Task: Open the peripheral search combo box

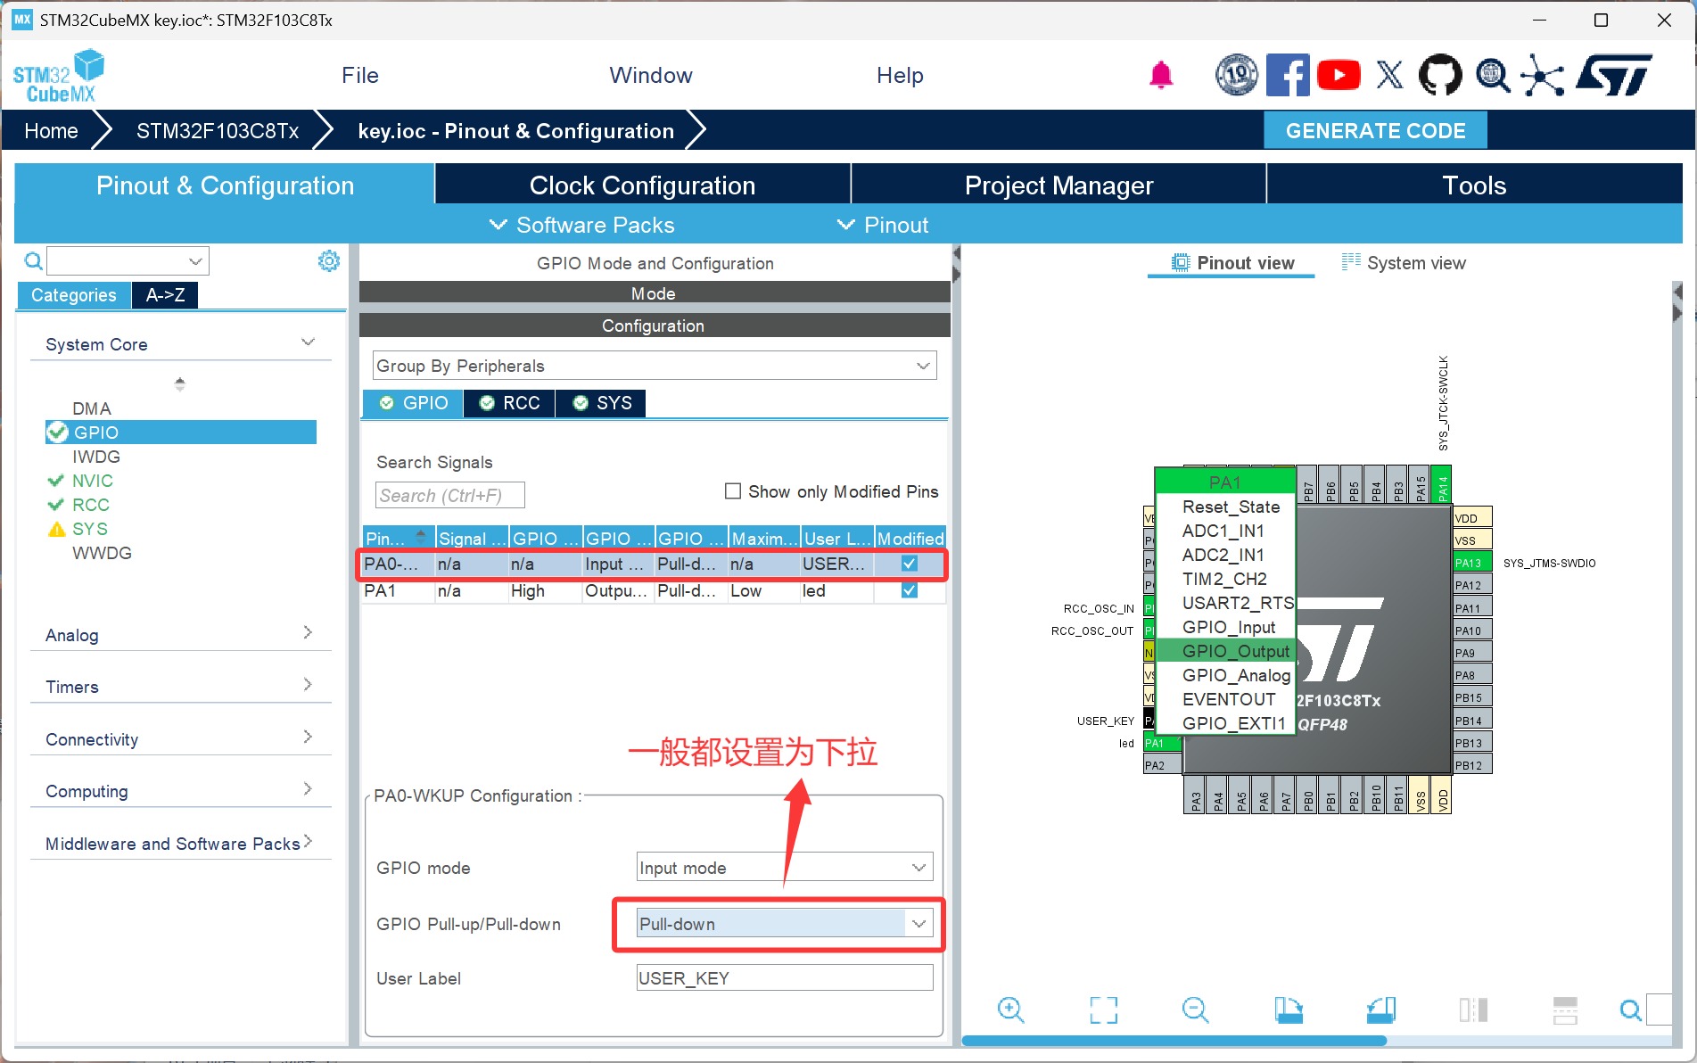Action: (128, 260)
